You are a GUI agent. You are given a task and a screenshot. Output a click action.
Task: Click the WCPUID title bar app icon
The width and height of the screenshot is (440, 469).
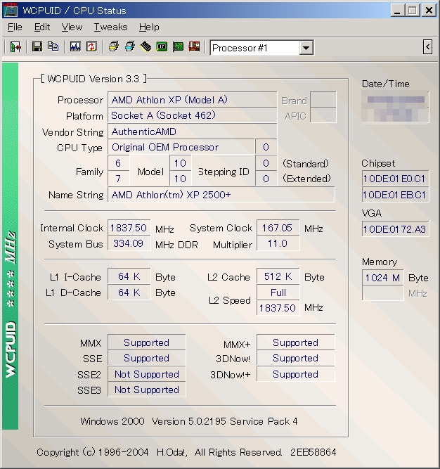coord(11,10)
